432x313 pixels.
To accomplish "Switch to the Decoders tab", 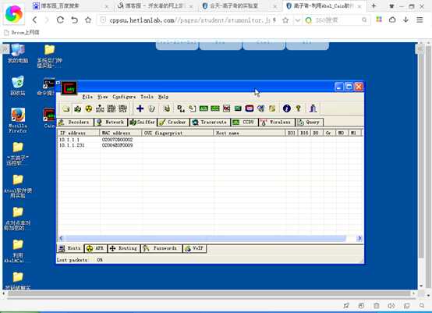I will coord(75,123).
